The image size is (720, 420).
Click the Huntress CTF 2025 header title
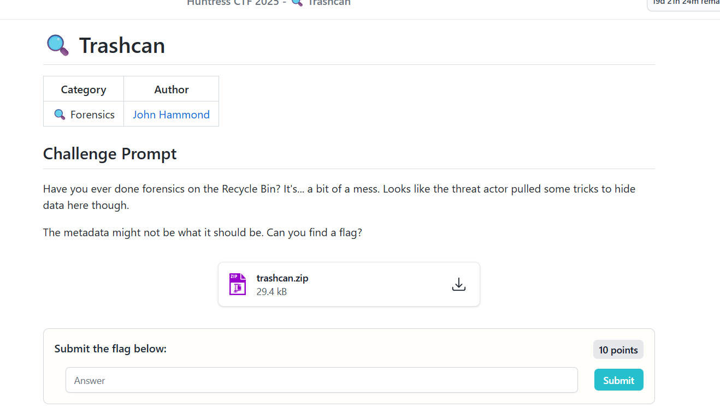tap(236, 3)
